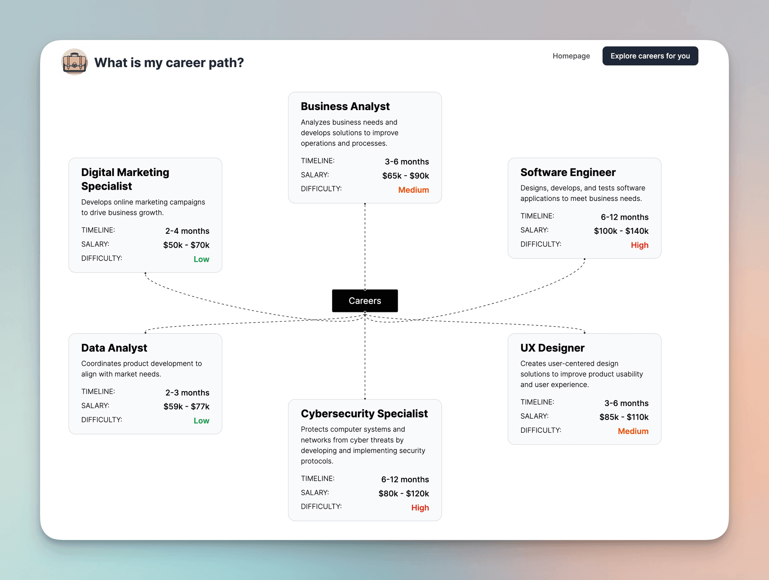Image resolution: width=769 pixels, height=580 pixels.
Task: Select Data Analyst salary $59k - $77k
Action: point(186,407)
